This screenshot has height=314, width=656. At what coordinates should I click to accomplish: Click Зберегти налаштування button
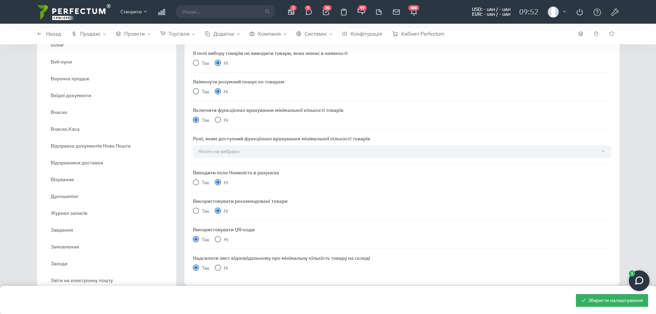pyautogui.click(x=612, y=300)
